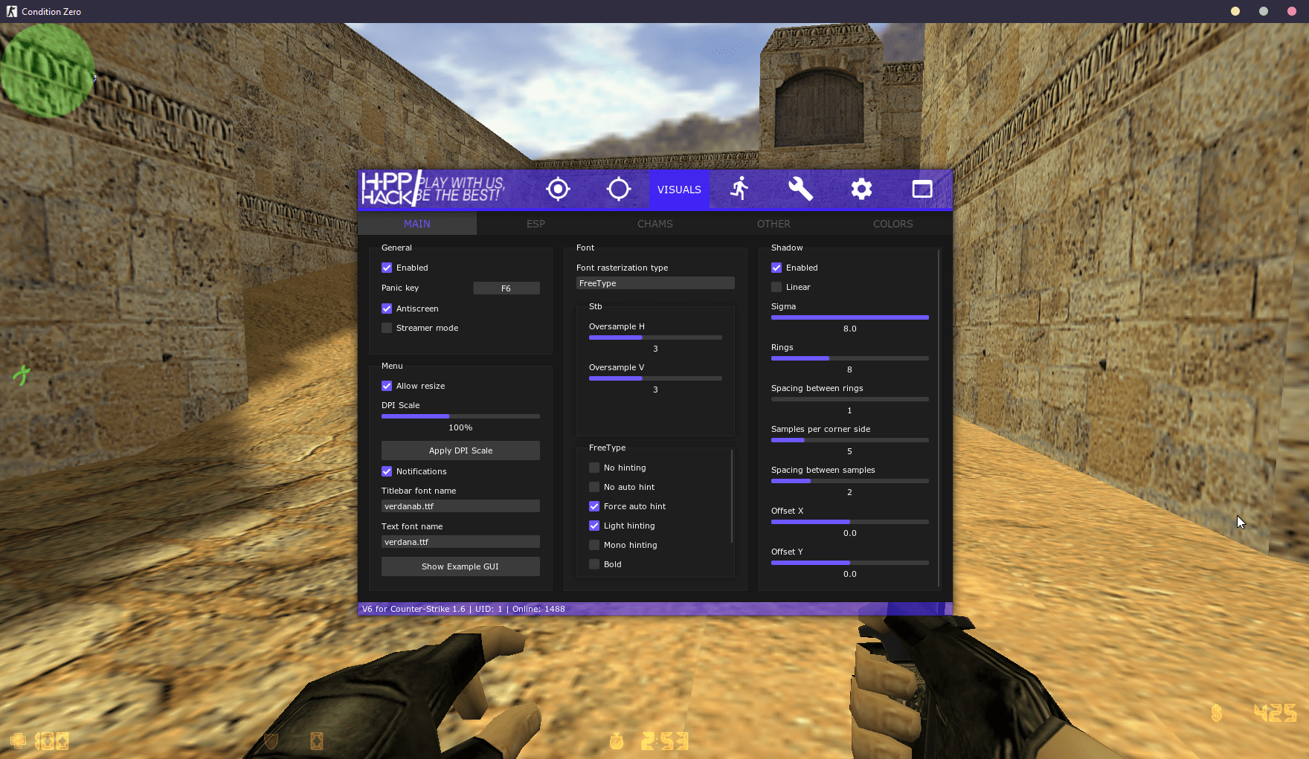Click the Shadow panel vertical scrollbar
The width and height of the screenshot is (1309, 759).
tap(939, 418)
